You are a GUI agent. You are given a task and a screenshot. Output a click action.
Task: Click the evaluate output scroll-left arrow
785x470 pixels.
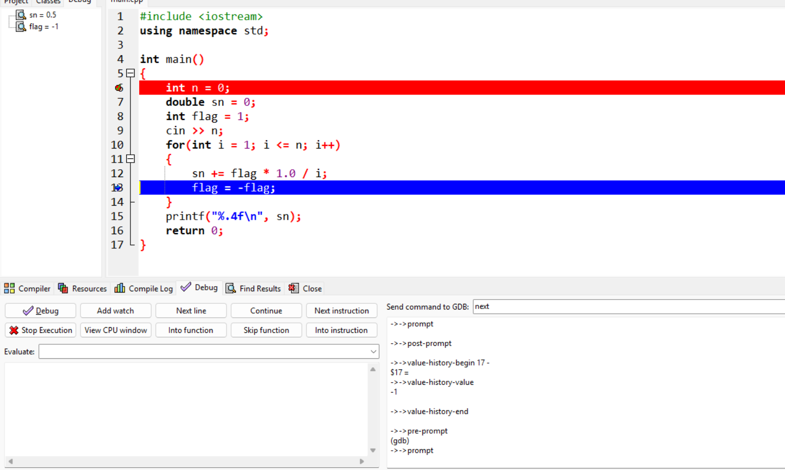[x=10, y=461]
